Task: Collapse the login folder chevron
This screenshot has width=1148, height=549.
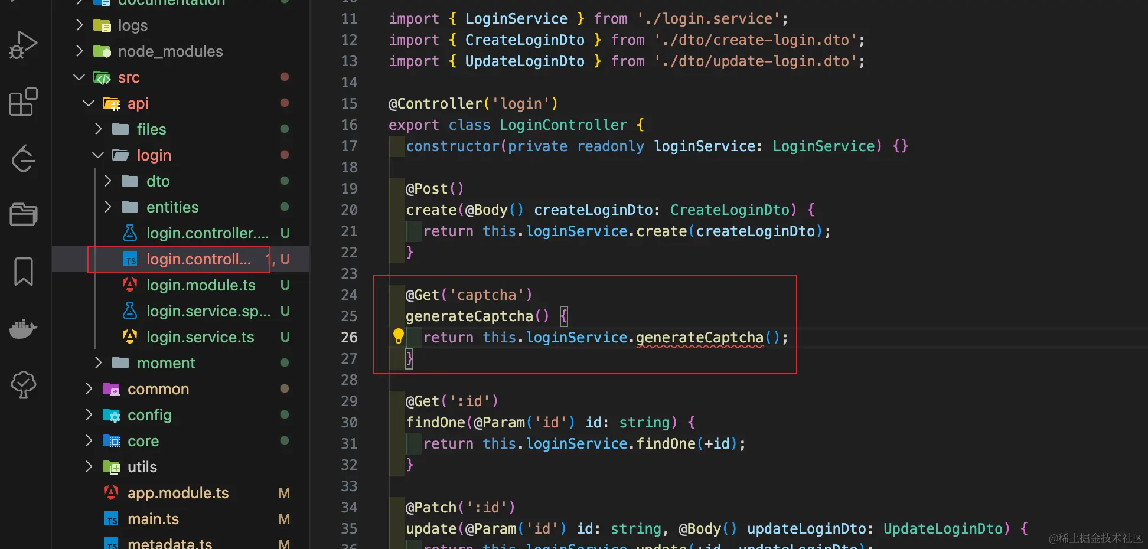Action: [x=98, y=155]
